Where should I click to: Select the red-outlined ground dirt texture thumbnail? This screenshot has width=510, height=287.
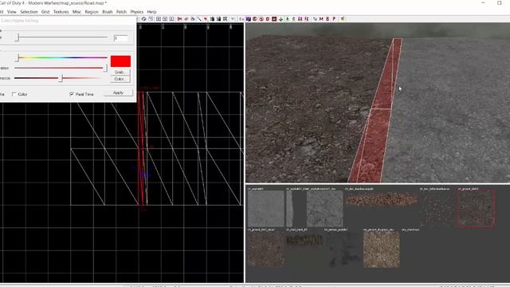(477, 209)
